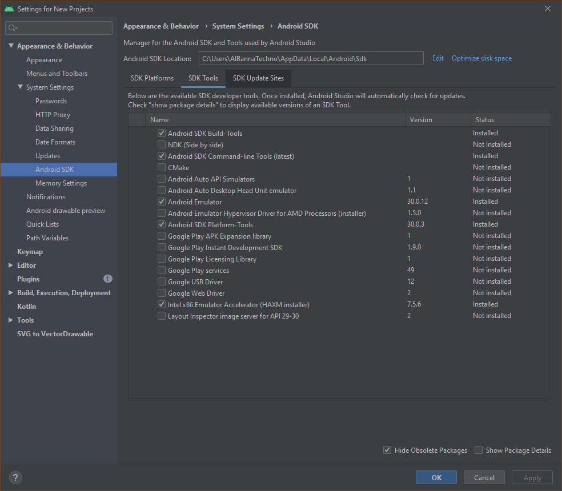Open SVG to VectorDrawable settings
The width and height of the screenshot is (562, 491).
point(55,333)
